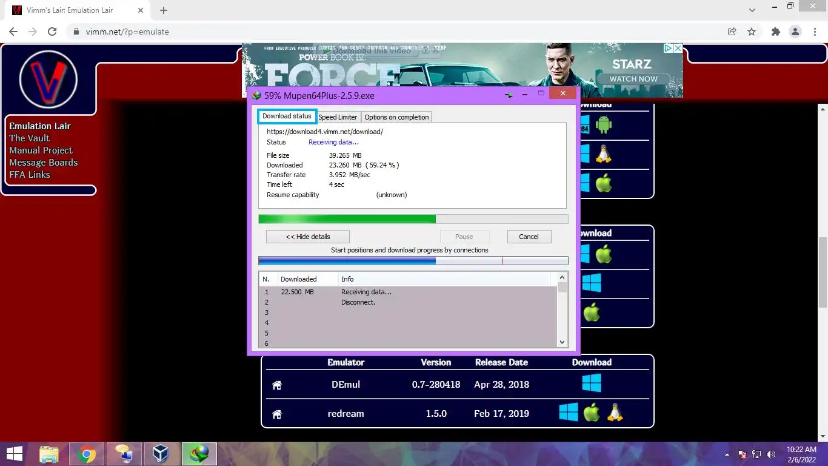The image size is (828, 466).
Task: Open redream homepage via house icon
Action: 277,414
